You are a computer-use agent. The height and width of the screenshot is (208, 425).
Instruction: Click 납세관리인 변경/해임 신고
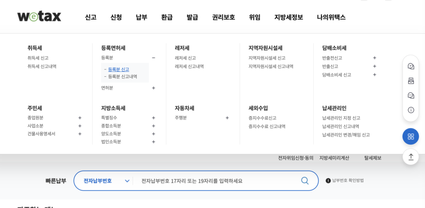(x=346, y=135)
